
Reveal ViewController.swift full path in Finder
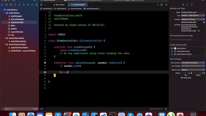[x=199, y=31]
